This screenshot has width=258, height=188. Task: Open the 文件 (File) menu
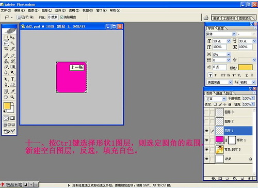click(x=6, y=10)
